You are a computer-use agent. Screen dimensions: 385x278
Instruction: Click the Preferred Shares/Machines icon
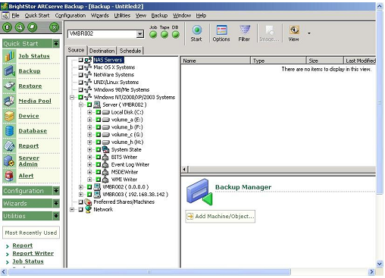point(88,201)
